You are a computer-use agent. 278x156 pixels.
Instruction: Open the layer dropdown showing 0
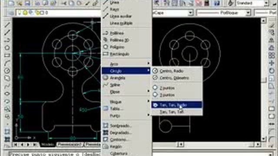click(x=58, y=13)
